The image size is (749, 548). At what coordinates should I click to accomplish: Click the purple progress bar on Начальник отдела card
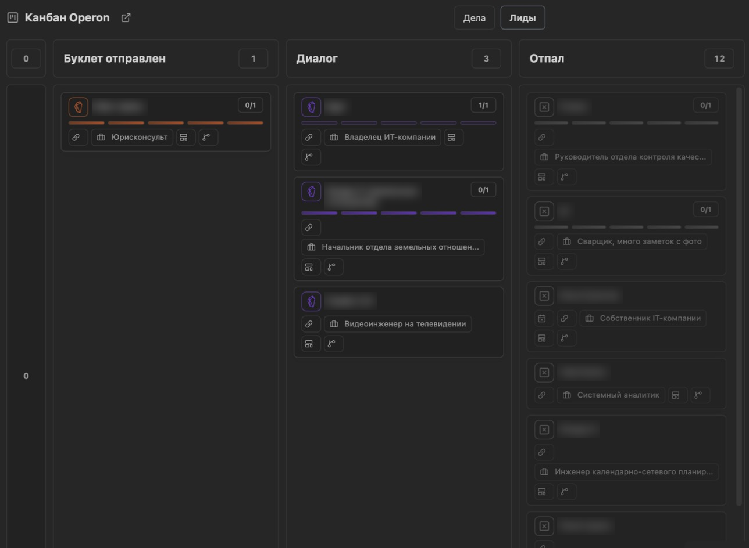point(398,213)
